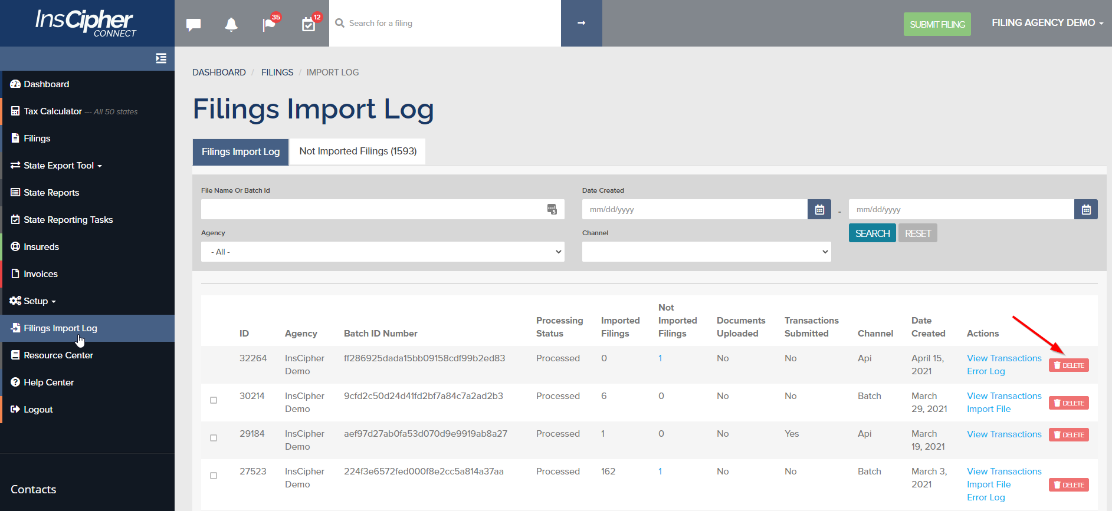Open the Date Created end calendar picker
Viewport: 1112px width, 511px height.
1086,209
